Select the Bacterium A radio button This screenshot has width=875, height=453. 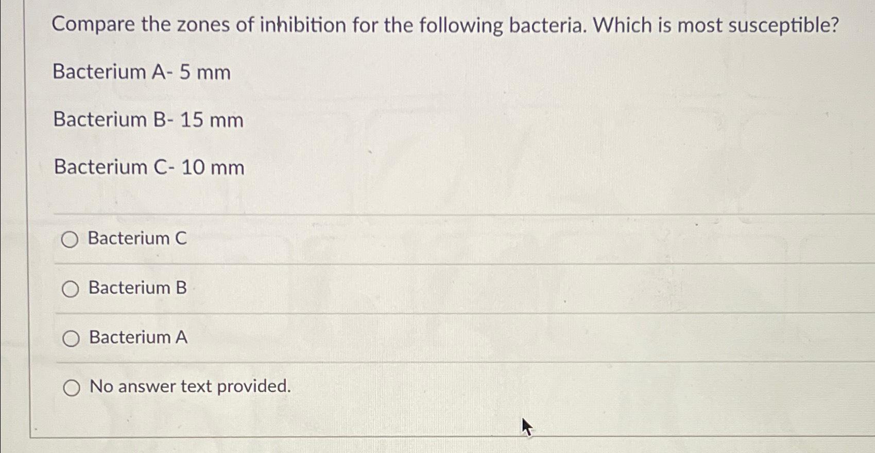(x=72, y=339)
